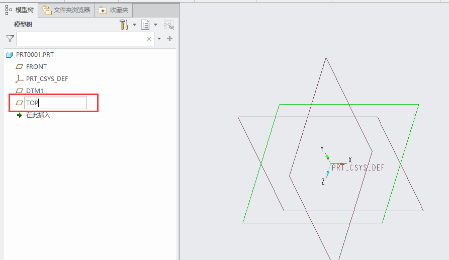Expand the tree list options dropdown arrow
449x260 pixels.
(x=155, y=25)
